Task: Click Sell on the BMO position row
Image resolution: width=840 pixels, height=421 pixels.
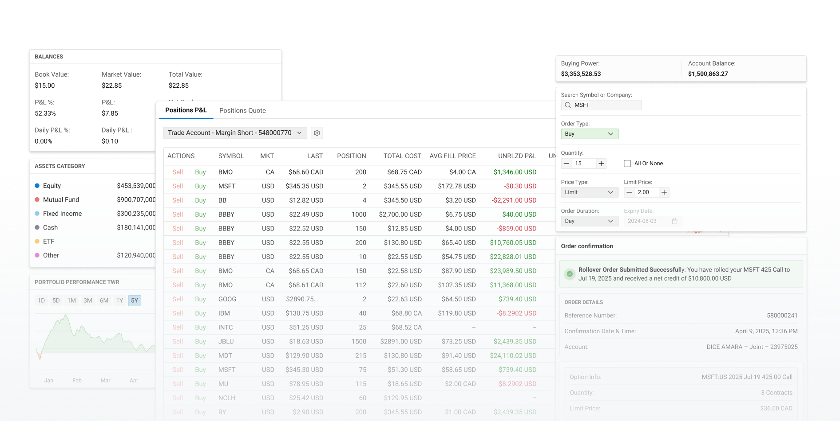Action: coord(177,172)
